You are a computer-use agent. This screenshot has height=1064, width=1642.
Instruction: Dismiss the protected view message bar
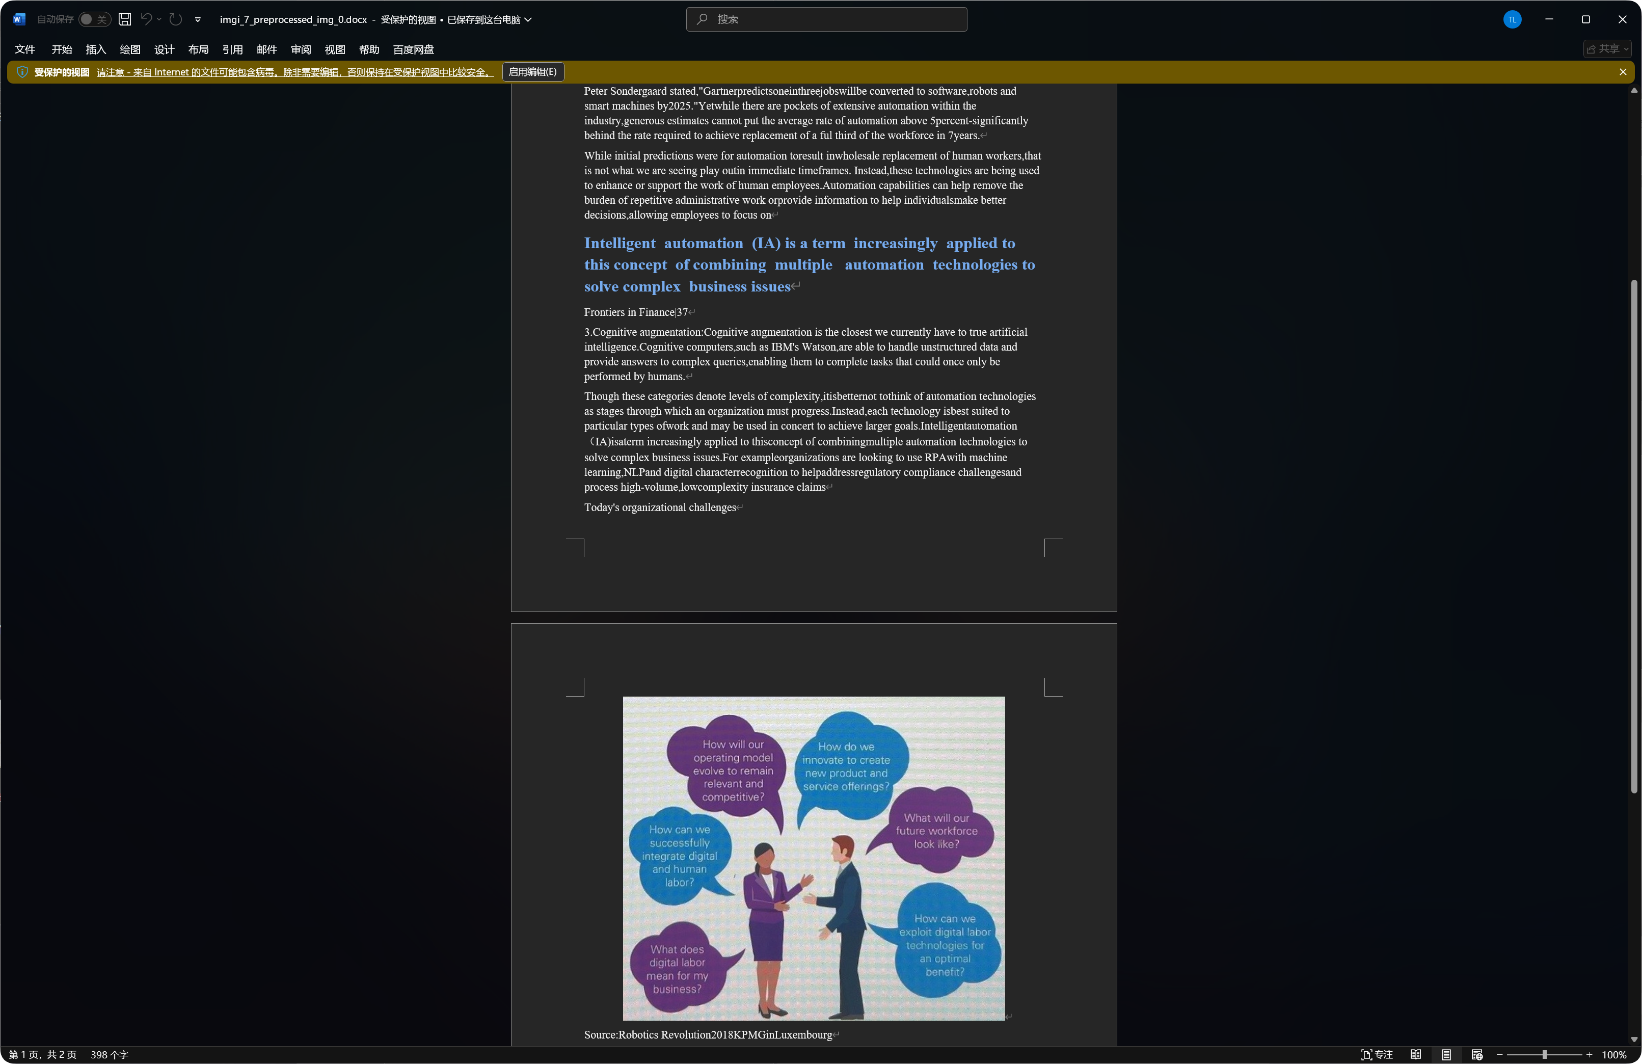1623,72
